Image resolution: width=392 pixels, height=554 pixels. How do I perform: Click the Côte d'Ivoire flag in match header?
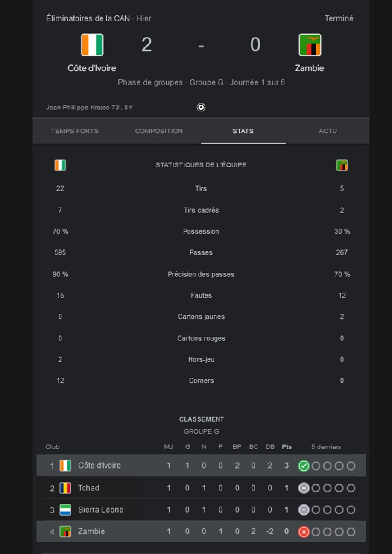92,45
